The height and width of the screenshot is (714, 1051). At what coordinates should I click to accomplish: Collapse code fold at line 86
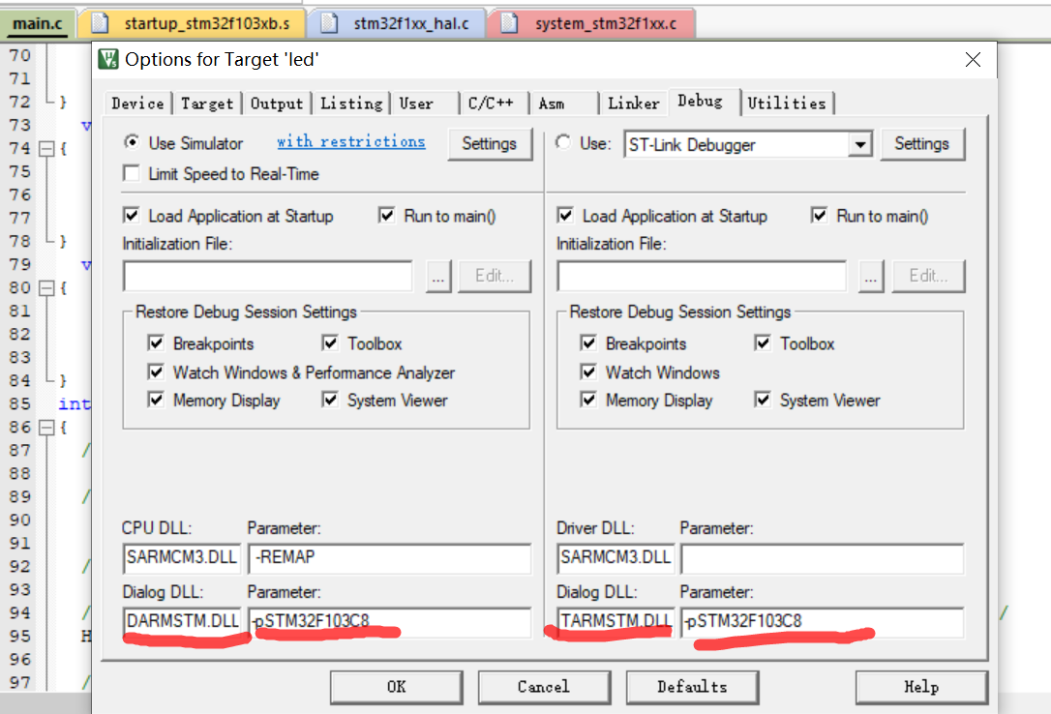[x=46, y=428]
